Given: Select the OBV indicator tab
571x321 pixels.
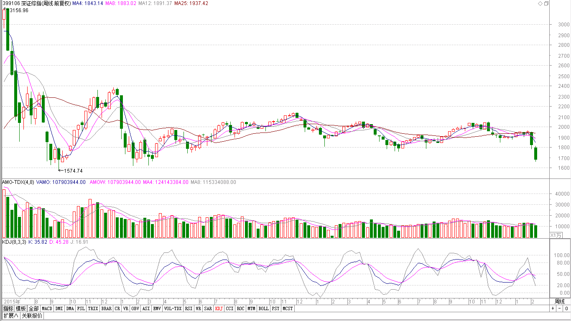Looking at the screenshot, I should coord(135,308).
